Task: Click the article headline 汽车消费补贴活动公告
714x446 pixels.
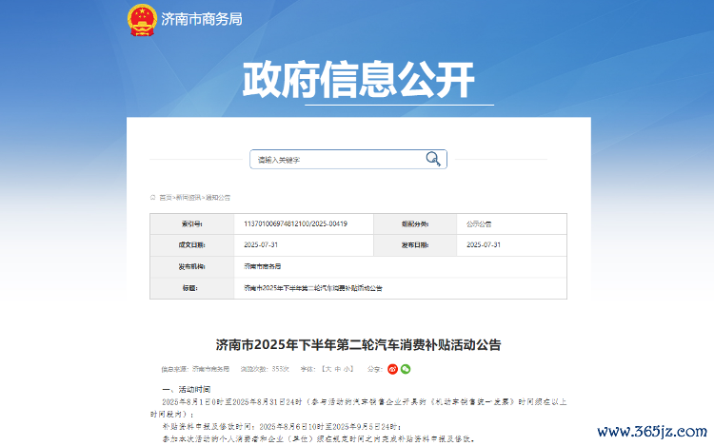Action: tap(357, 343)
